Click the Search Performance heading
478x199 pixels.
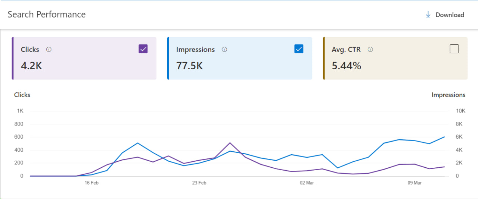click(47, 15)
